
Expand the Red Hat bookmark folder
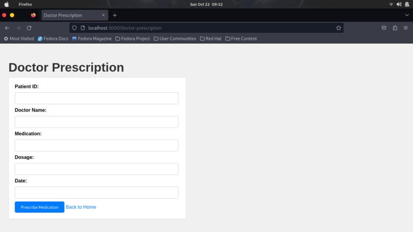(211, 38)
